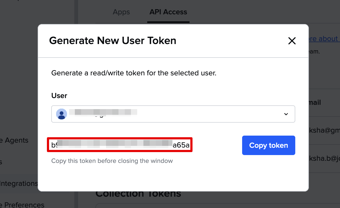This screenshot has height=208, width=340.
Task: Click the email row containing 'ksha@gm'
Action: (x=324, y=130)
